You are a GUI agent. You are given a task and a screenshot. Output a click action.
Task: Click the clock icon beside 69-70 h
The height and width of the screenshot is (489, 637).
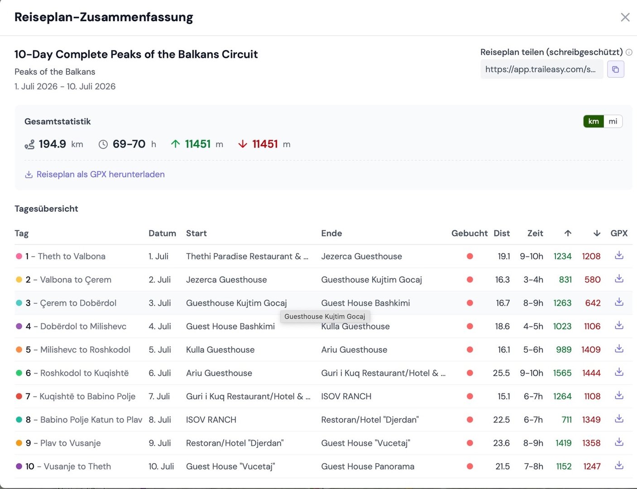(x=103, y=144)
